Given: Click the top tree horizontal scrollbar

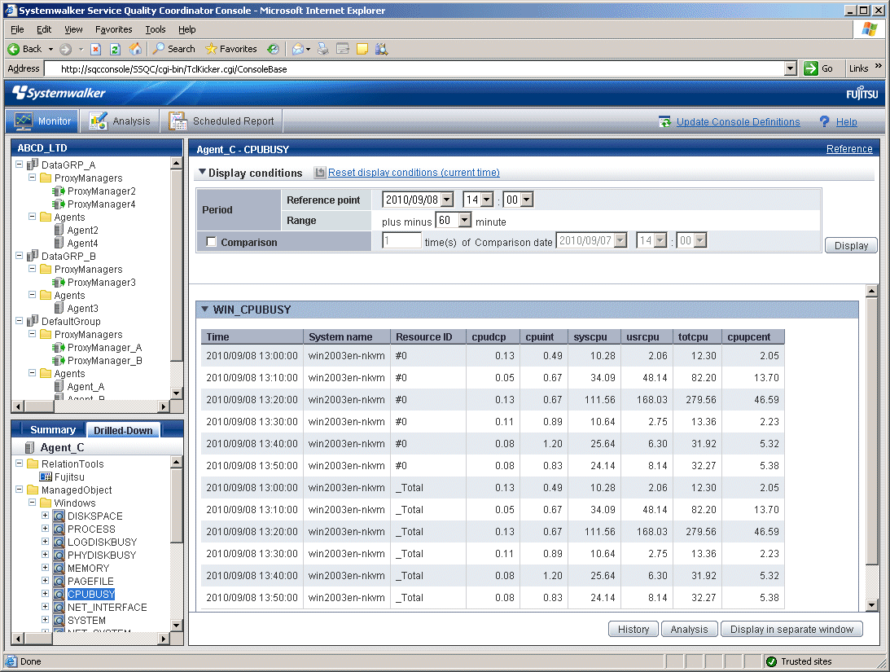Looking at the screenshot, I should tap(91, 406).
